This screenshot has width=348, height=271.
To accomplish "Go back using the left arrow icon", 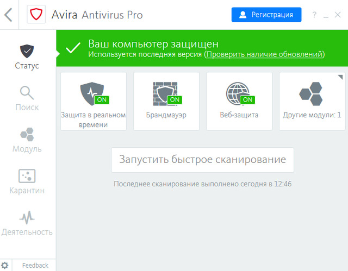I will [x=8, y=15].
